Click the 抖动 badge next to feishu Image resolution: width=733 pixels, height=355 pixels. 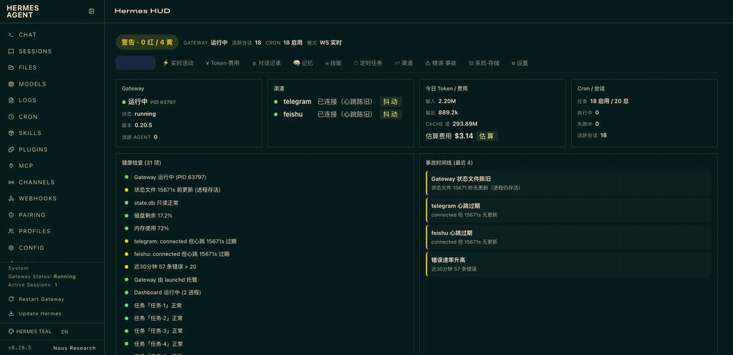coord(390,114)
